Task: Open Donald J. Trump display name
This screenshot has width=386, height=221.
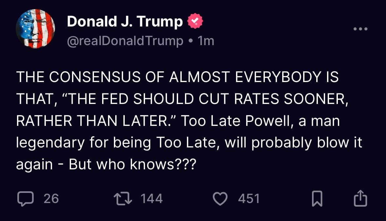Action: click(125, 22)
